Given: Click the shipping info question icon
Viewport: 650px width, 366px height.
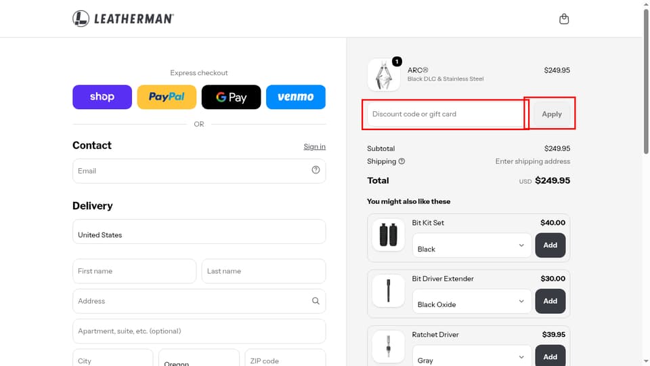Looking at the screenshot, I should point(402,161).
